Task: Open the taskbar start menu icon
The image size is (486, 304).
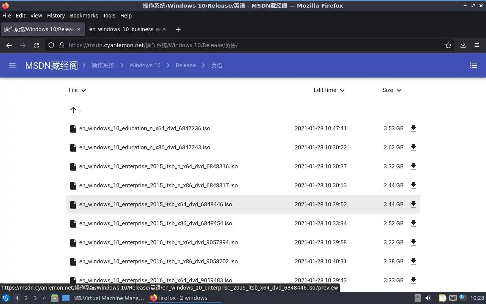Action: 6,298
